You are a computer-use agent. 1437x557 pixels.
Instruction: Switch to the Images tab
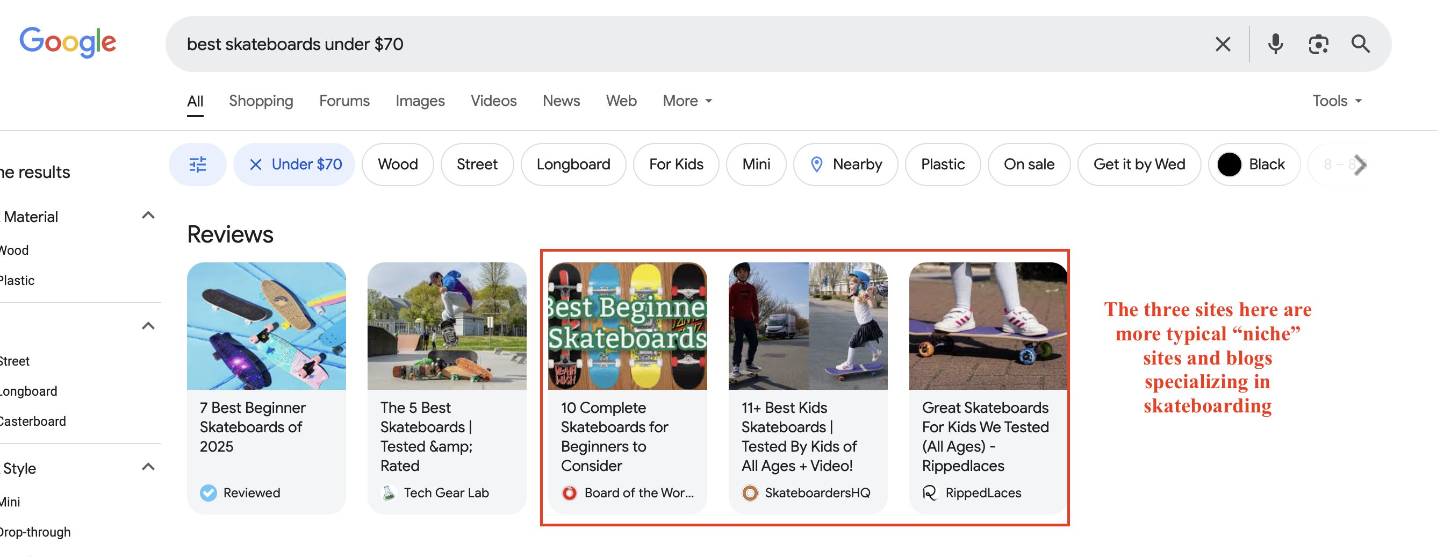point(420,101)
